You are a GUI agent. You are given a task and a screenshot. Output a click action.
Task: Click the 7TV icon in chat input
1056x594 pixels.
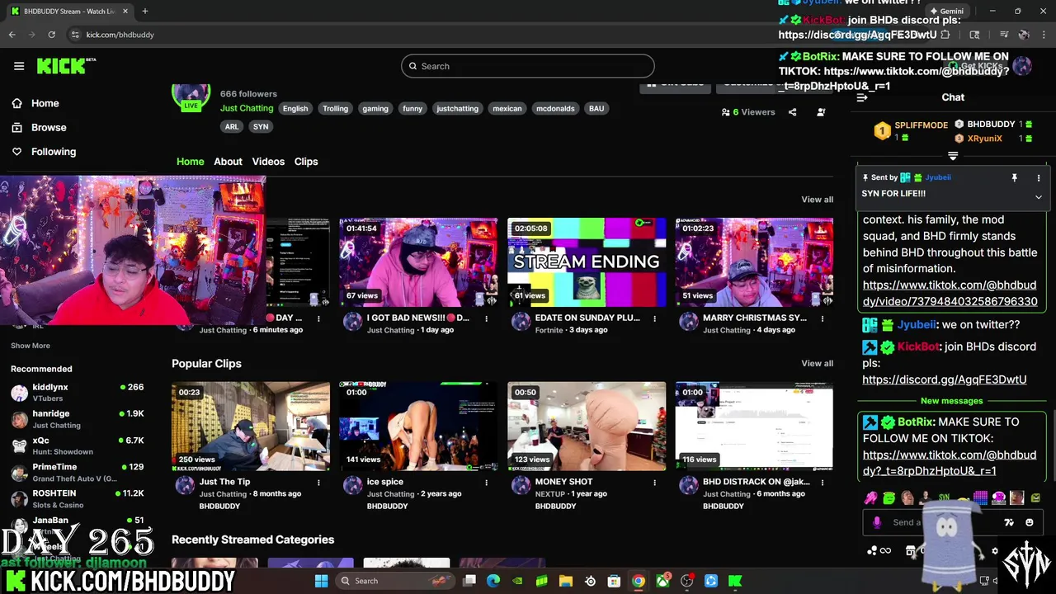pyautogui.click(x=1008, y=522)
